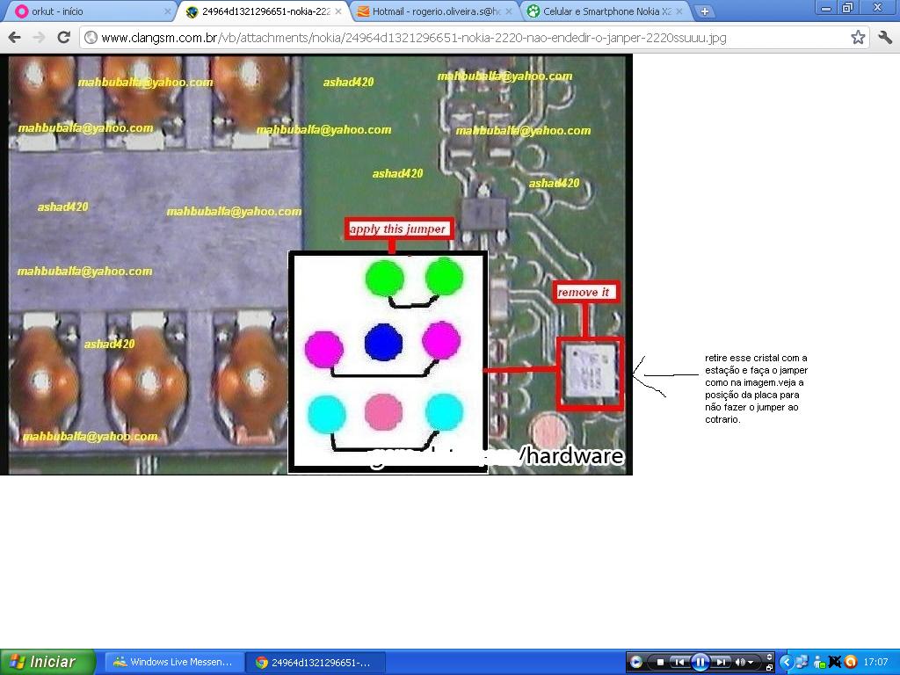Open the Windows Media Player icon in the taskbar
The height and width of the screenshot is (675, 900).
[x=635, y=662]
